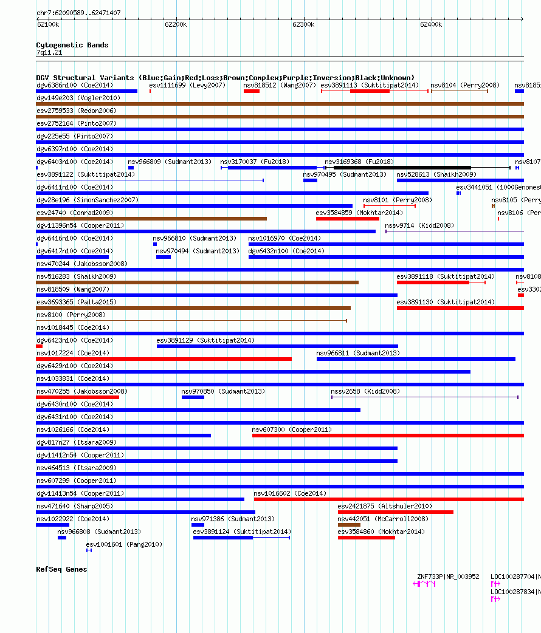Select dgv6429n100 (Coe2014) label

[75, 366]
